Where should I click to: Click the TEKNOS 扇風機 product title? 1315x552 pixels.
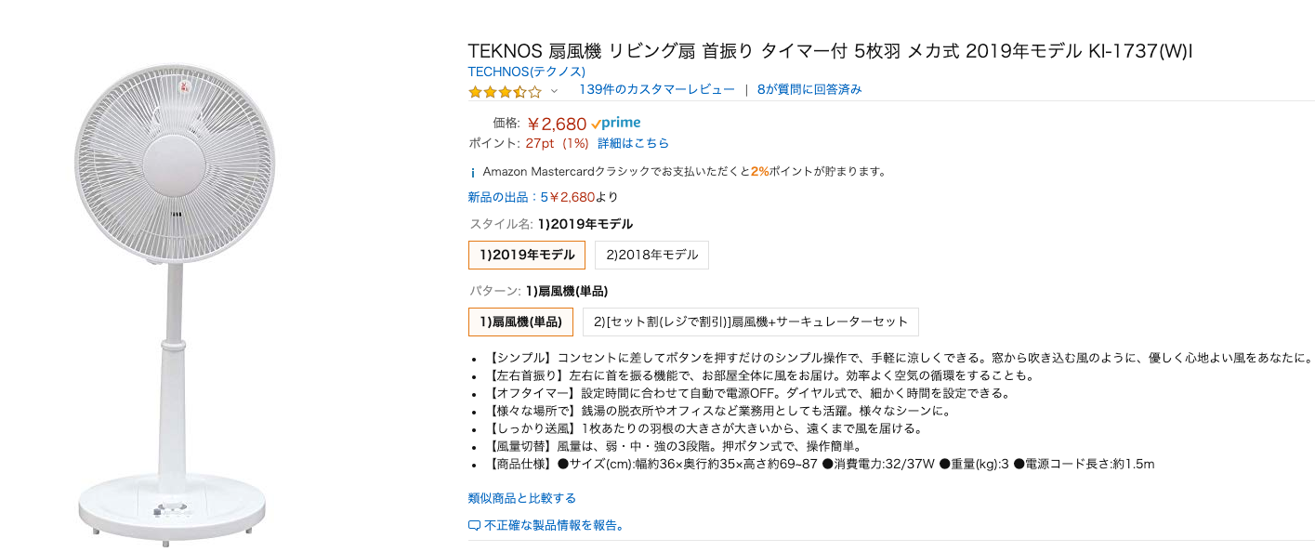point(830,50)
